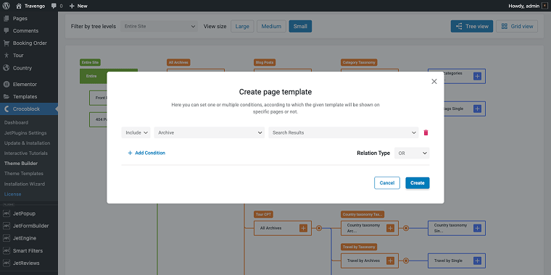Go to Crocoblock Dashboard submenu
This screenshot has width=551, height=275.
pyautogui.click(x=16, y=122)
